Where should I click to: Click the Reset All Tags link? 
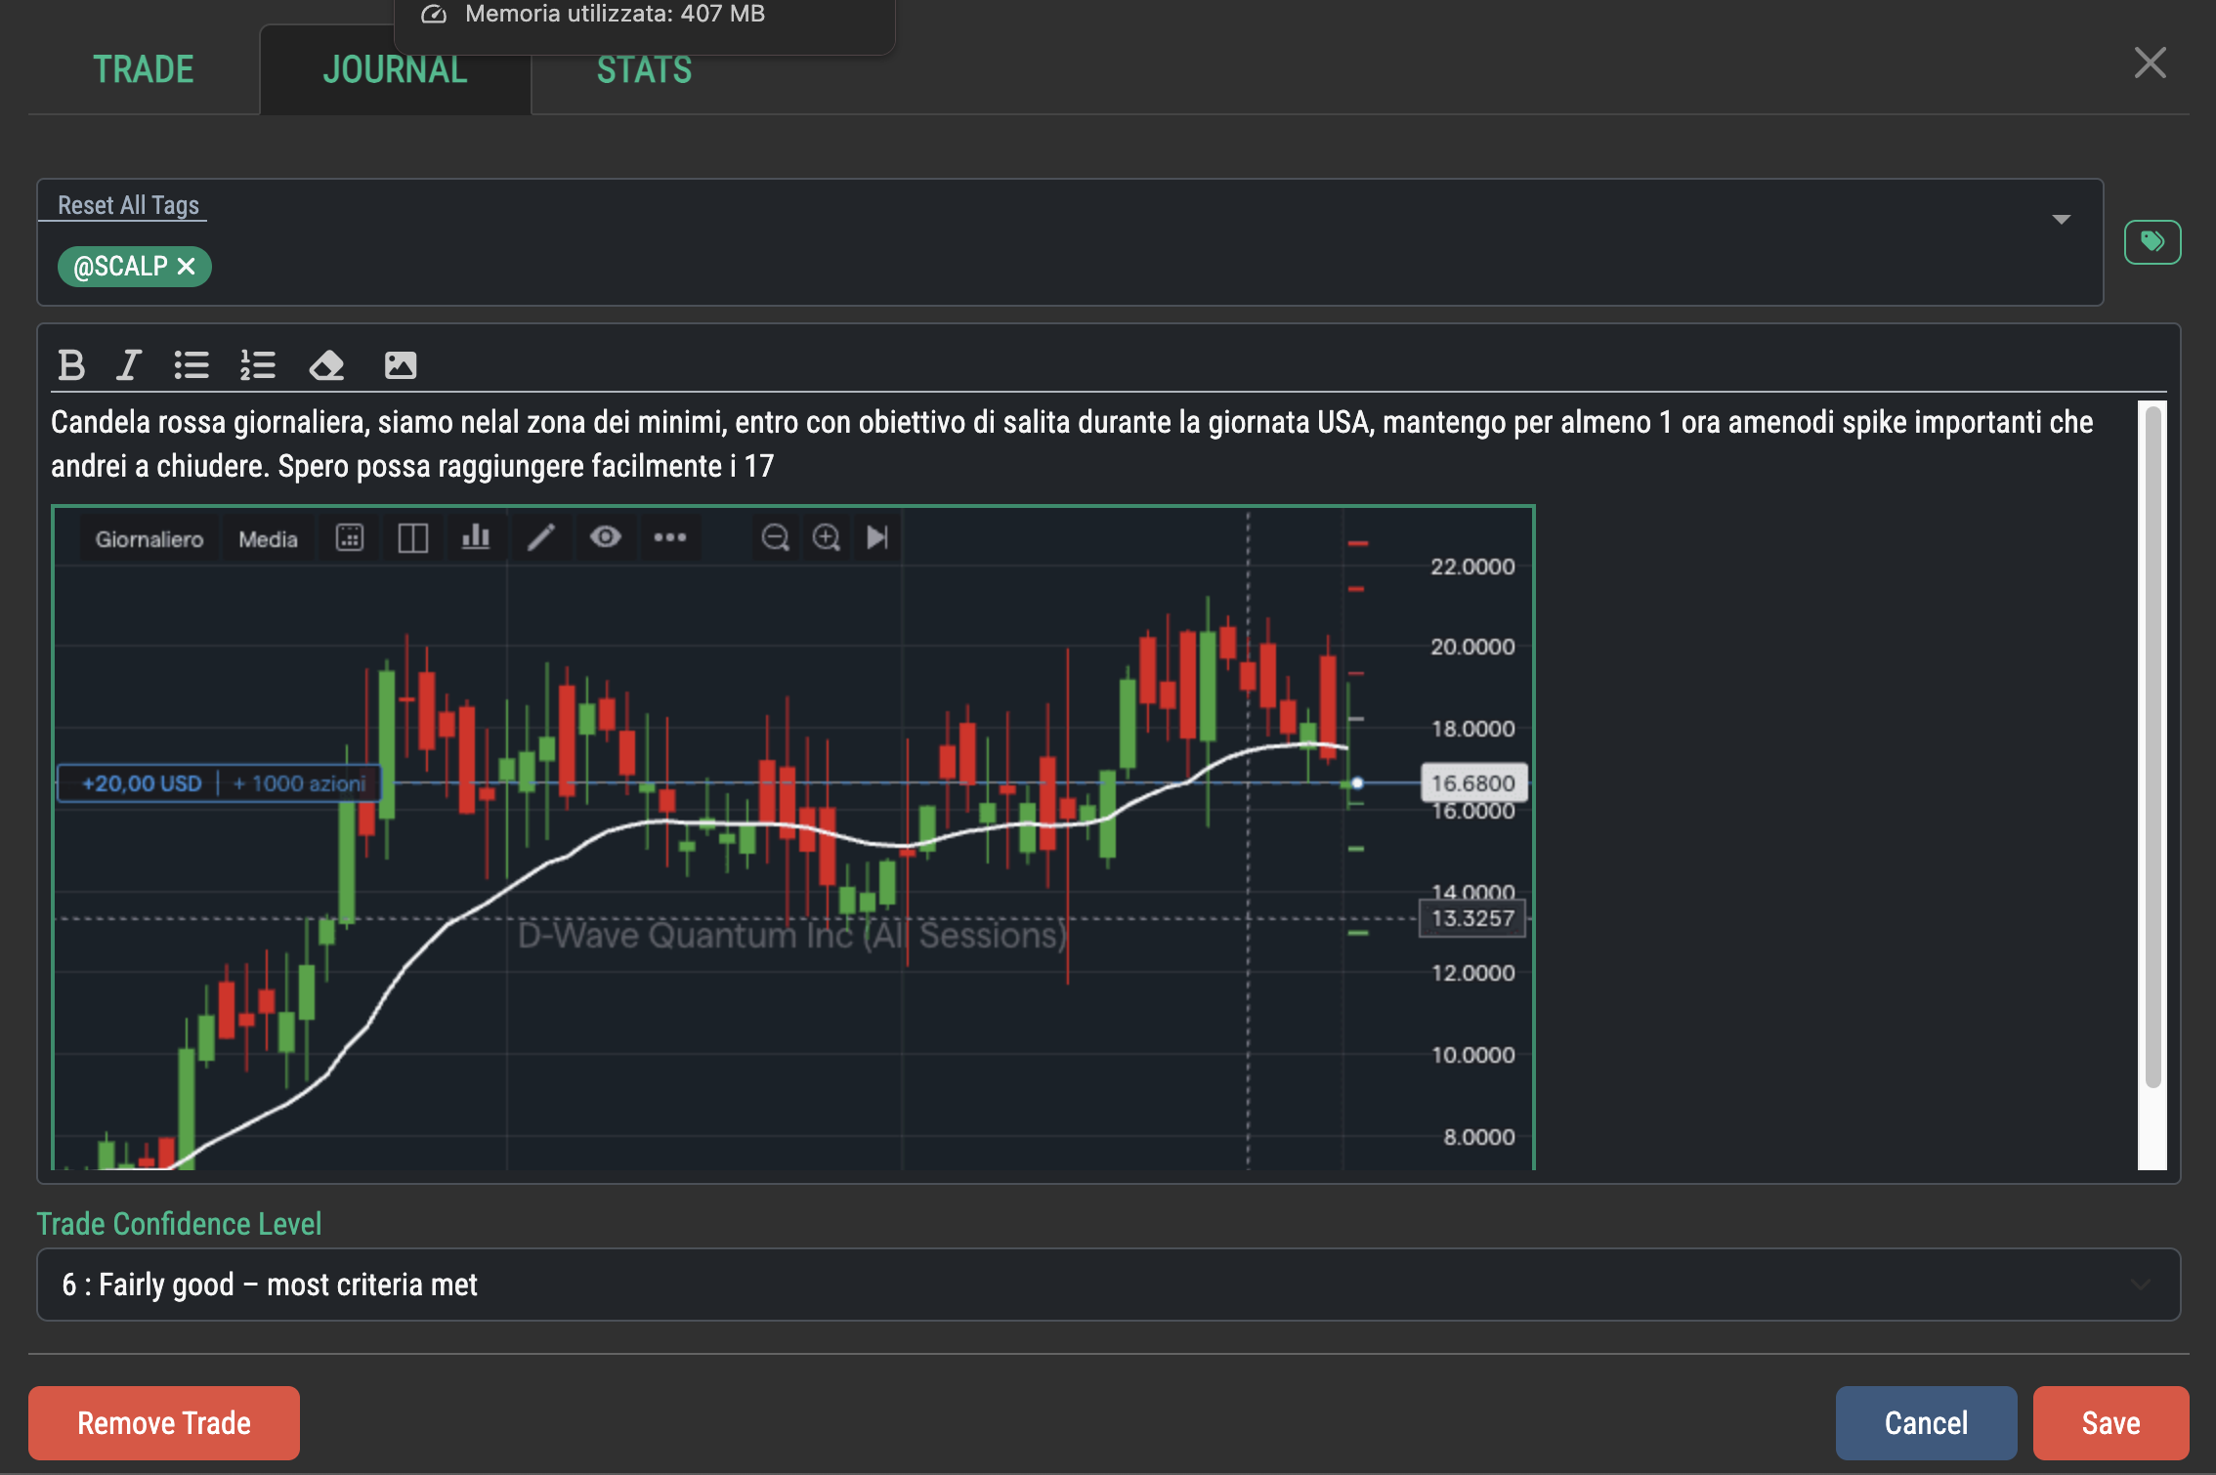[128, 205]
